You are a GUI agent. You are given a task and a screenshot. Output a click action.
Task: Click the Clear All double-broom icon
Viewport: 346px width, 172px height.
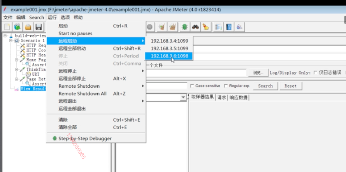[x=172, y=27]
